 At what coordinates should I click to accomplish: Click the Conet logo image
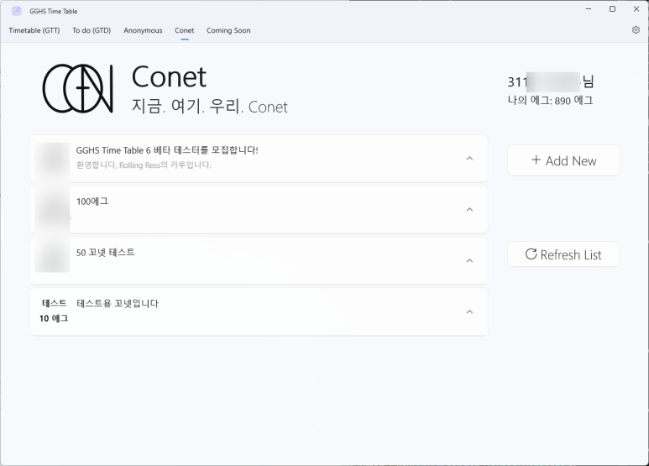click(x=78, y=88)
